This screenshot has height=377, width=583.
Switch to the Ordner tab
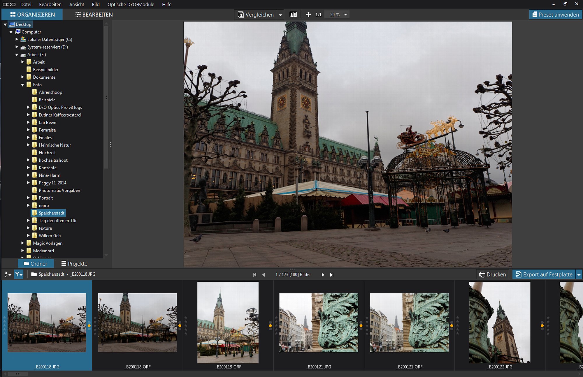coord(36,264)
